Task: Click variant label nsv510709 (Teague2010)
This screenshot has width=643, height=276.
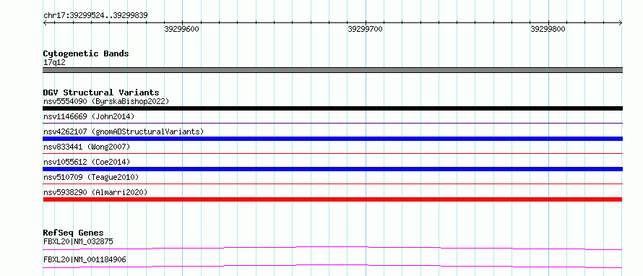Action: pos(91,177)
